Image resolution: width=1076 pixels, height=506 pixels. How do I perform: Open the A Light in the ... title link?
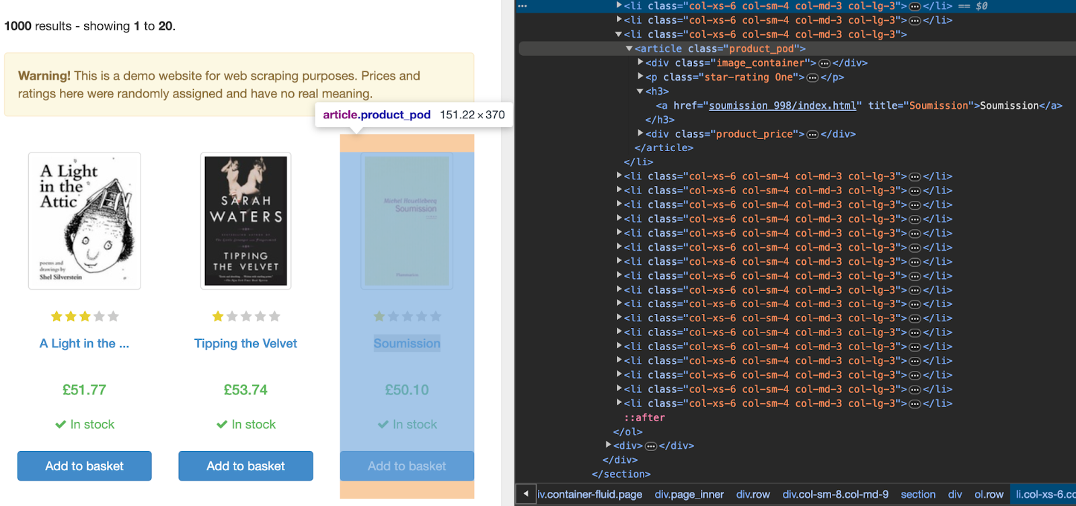(84, 343)
